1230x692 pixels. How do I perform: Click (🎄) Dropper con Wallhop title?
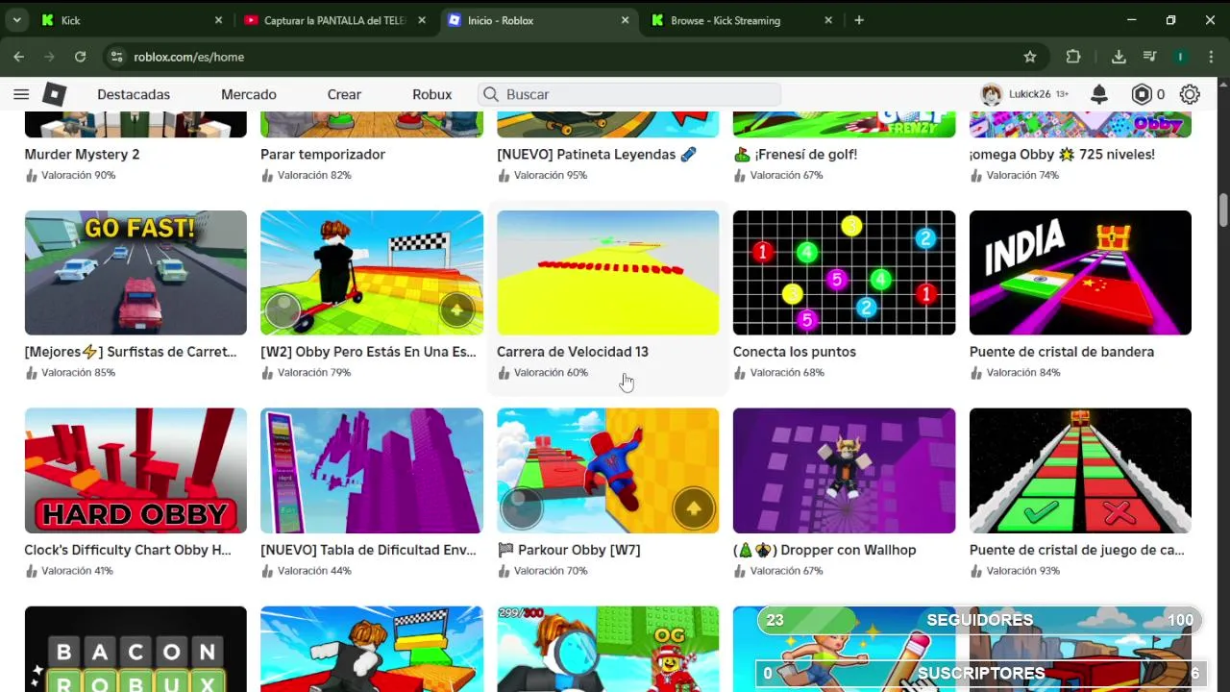tap(824, 550)
